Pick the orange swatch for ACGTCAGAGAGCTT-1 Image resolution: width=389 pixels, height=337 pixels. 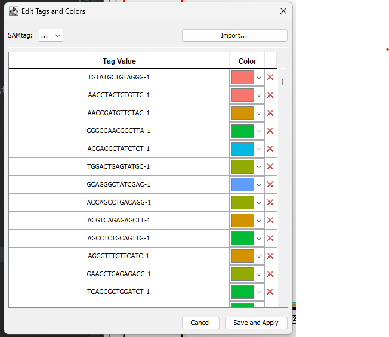[243, 221]
